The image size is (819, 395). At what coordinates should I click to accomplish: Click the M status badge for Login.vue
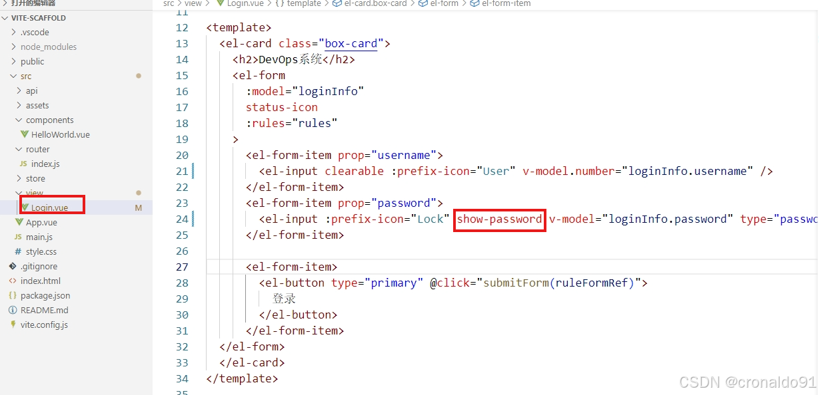[x=139, y=207]
